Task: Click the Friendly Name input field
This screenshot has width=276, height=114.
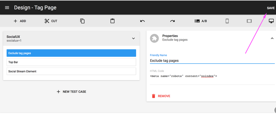Action: tap(211, 61)
